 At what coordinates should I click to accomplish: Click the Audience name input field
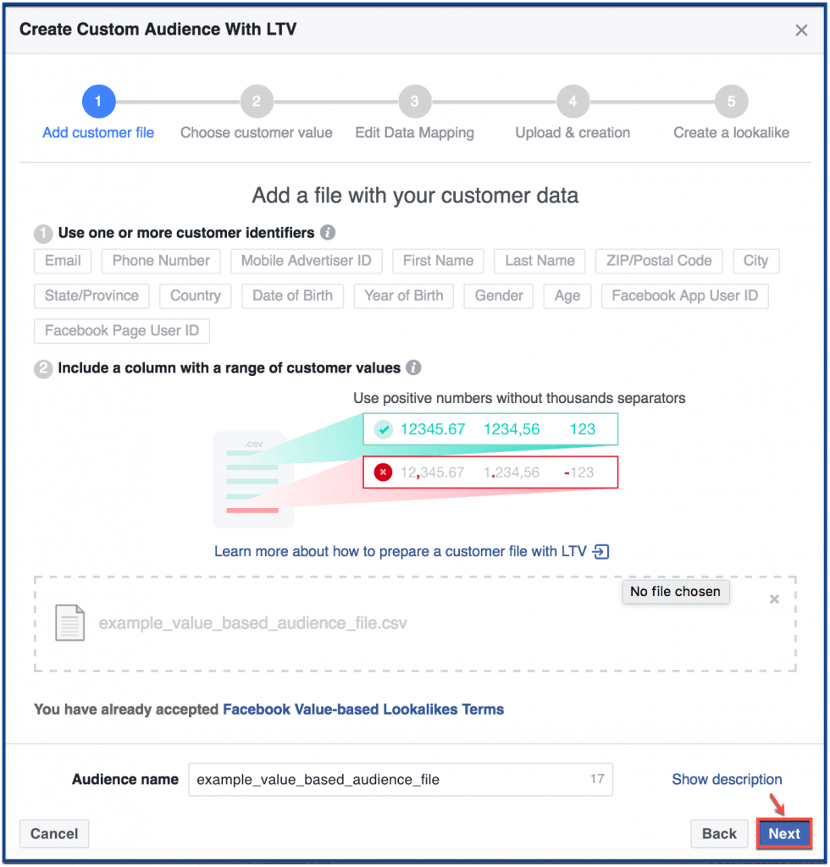pos(401,780)
